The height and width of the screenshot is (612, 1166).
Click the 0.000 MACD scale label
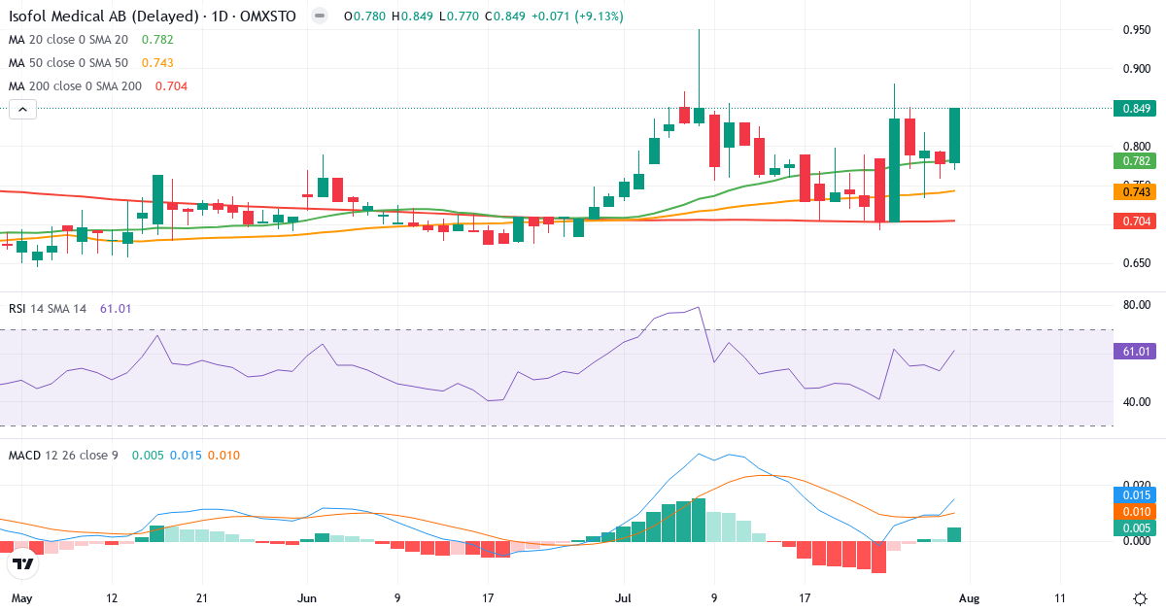[x=1137, y=540]
